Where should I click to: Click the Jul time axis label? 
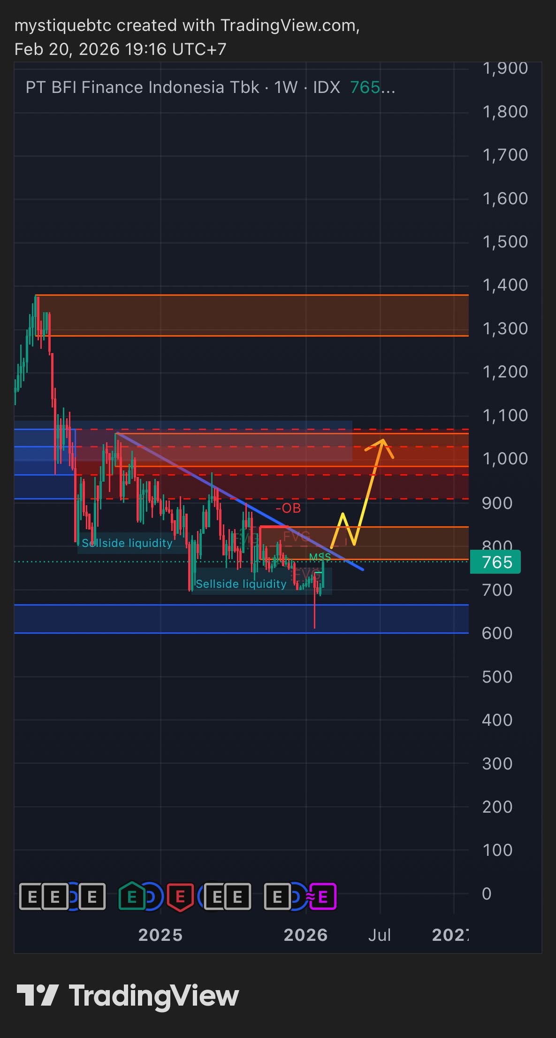click(380, 935)
